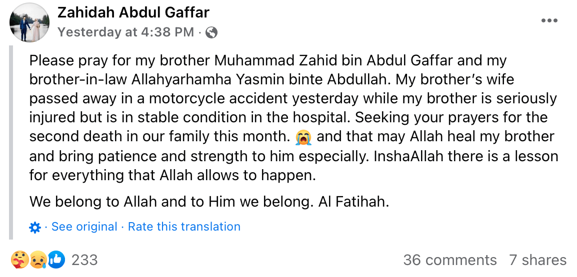The height and width of the screenshot is (277, 577).
Task: Open translation settings gear icon
Action: click(x=34, y=228)
